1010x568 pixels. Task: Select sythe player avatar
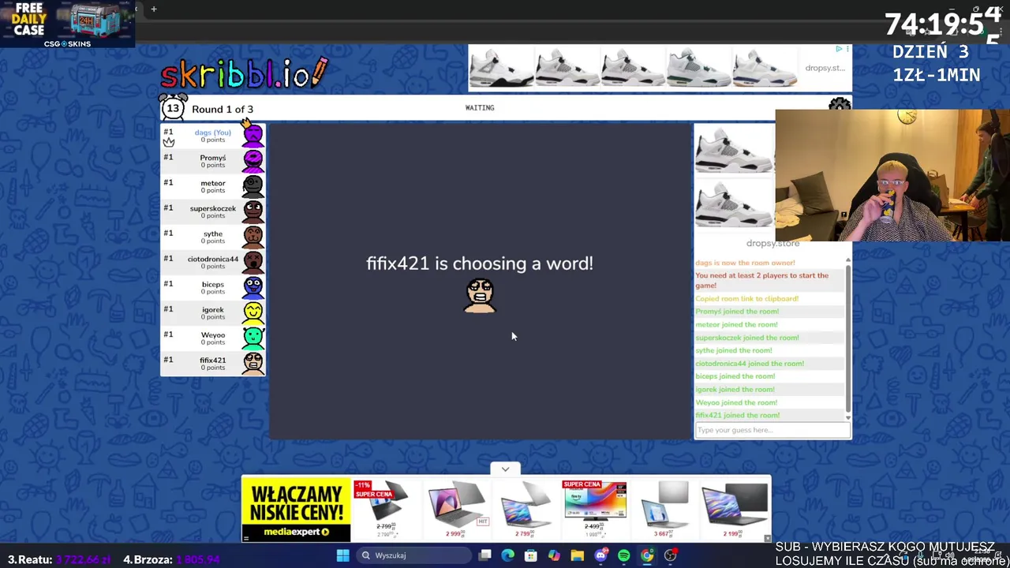pos(252,237)
